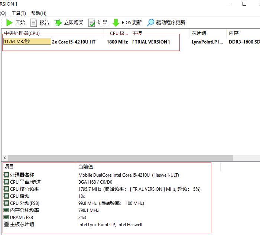Click the Buy Now (立即购买) star icon
Image resolution: width=260 pixels, height=235 pixels.
58,23
